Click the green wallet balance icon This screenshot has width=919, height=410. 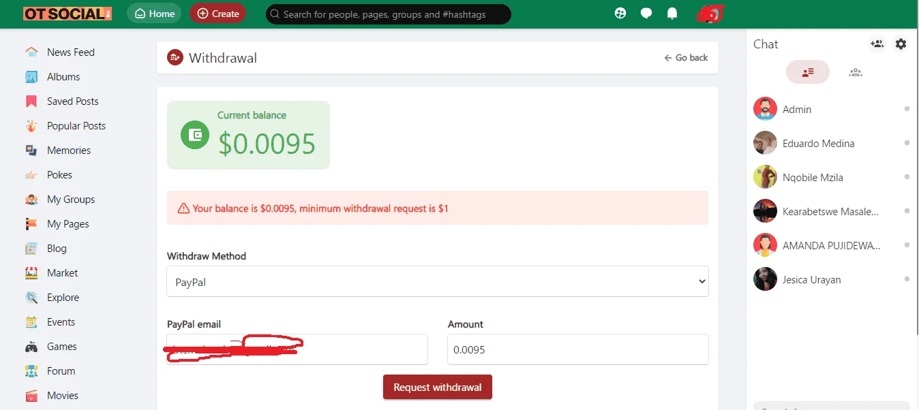(195, 135)
